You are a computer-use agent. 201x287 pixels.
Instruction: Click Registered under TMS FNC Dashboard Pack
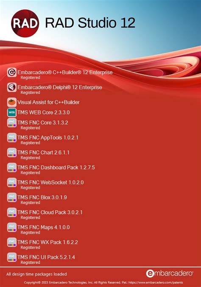tap(31, 173)
